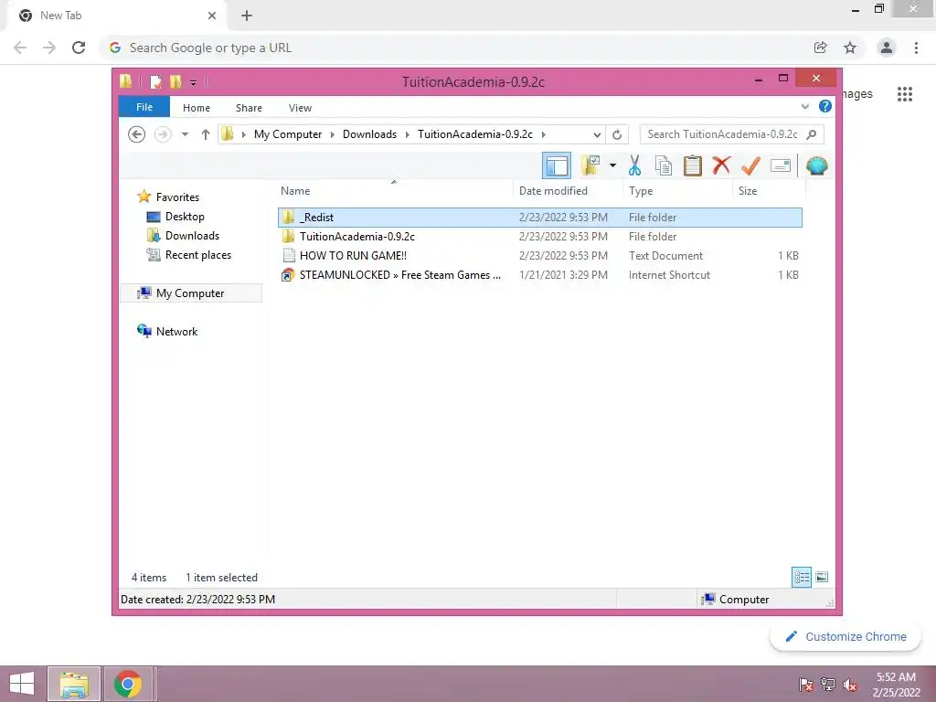Click the red X Delete icon
Viewport: 936px width, 702px height.
pos(721,165)
